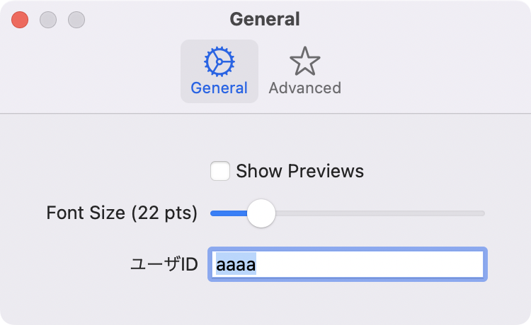
Task: Focus the ユーザID text field
Action: click(348, 264)
